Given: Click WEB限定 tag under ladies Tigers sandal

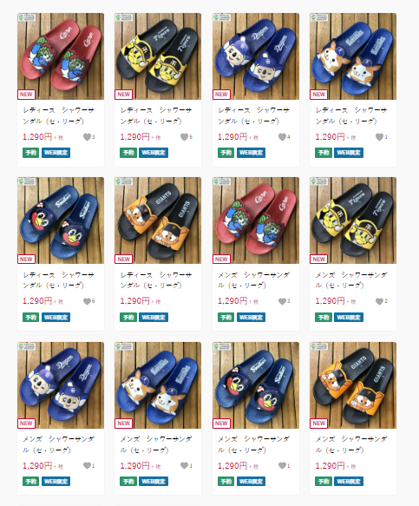Looking at the screenshot, I should (x=154, y=153).
